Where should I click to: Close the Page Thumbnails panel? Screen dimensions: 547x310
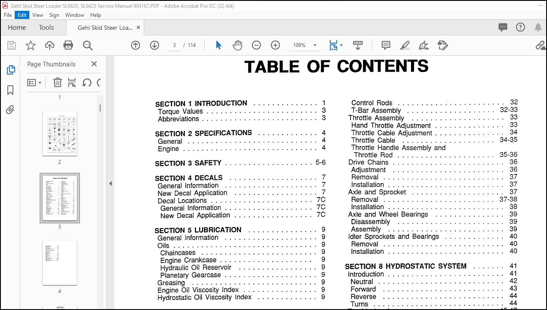(94, 64)
